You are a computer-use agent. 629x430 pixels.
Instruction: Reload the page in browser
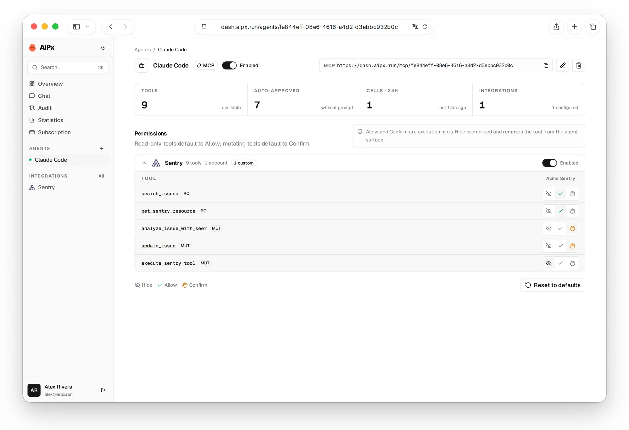[425, 27]
